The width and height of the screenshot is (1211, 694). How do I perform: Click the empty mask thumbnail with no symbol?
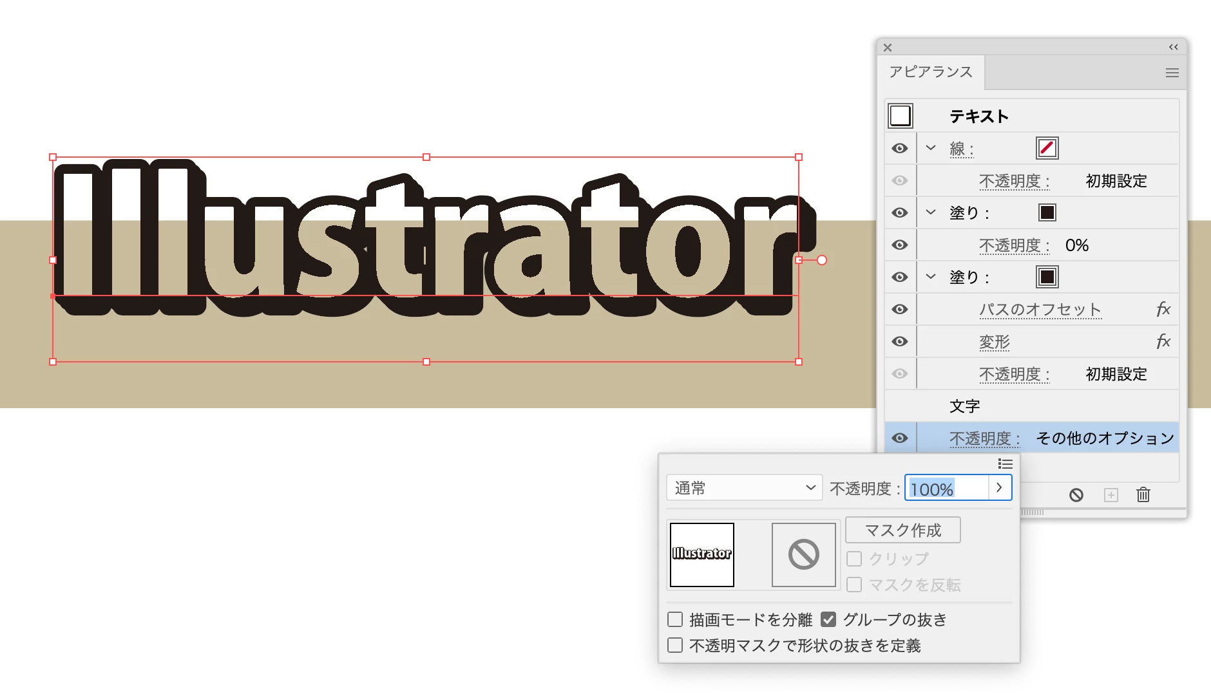[804, 554]
